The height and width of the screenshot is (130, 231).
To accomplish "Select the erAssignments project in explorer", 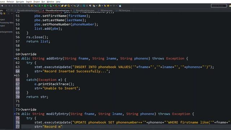I will 6,32.
